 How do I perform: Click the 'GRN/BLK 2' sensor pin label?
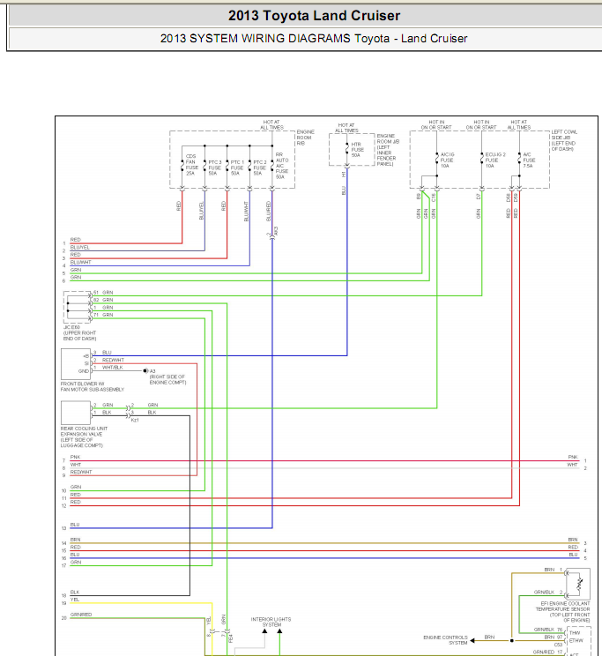tap(548, 592)
